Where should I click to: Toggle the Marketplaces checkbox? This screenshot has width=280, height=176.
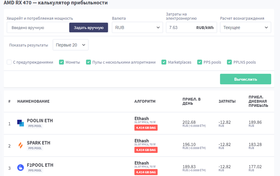[164, 62]
